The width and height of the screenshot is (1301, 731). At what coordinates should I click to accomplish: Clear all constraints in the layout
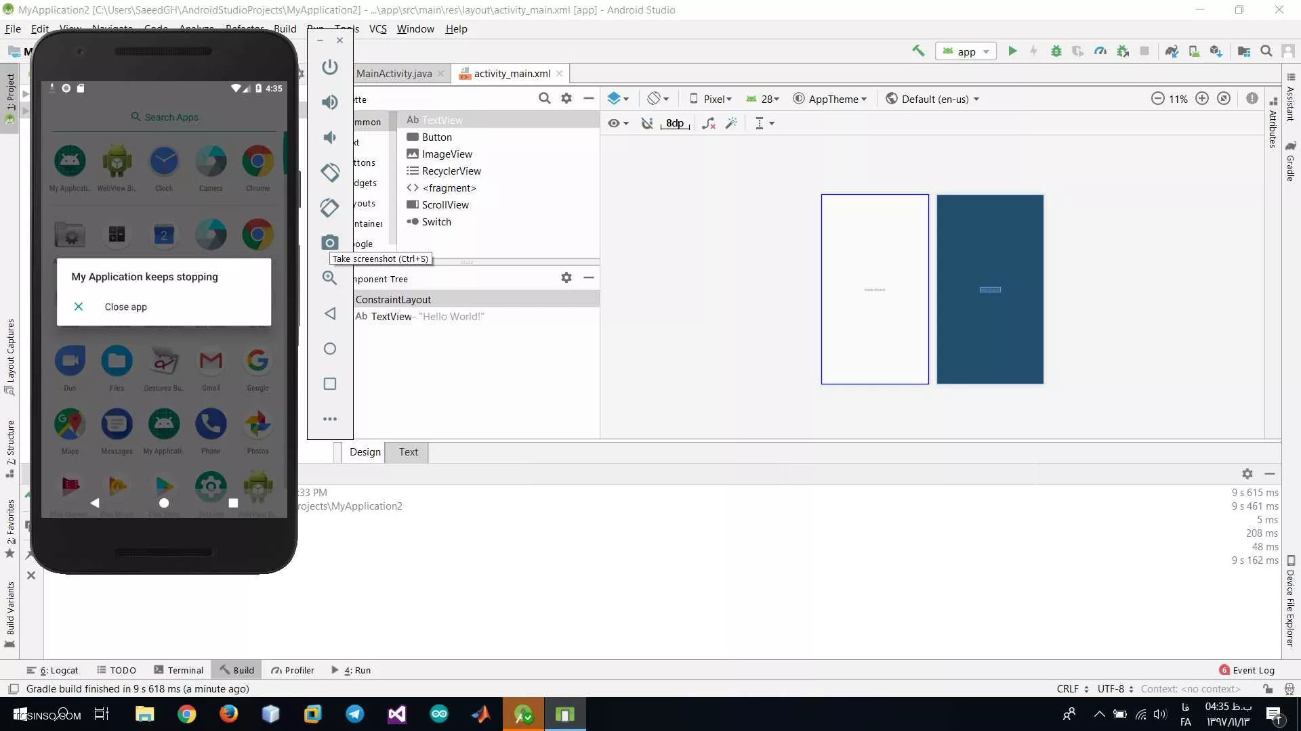[709, 123]
